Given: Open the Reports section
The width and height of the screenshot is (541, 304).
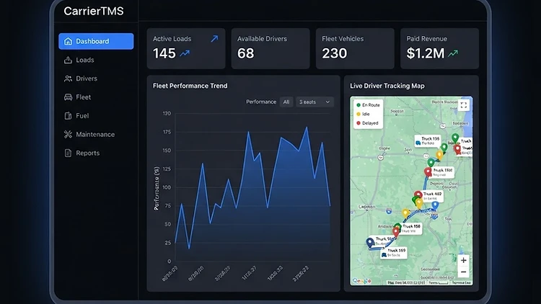Looking at the screenshot, I should click(x=96, y=153).
